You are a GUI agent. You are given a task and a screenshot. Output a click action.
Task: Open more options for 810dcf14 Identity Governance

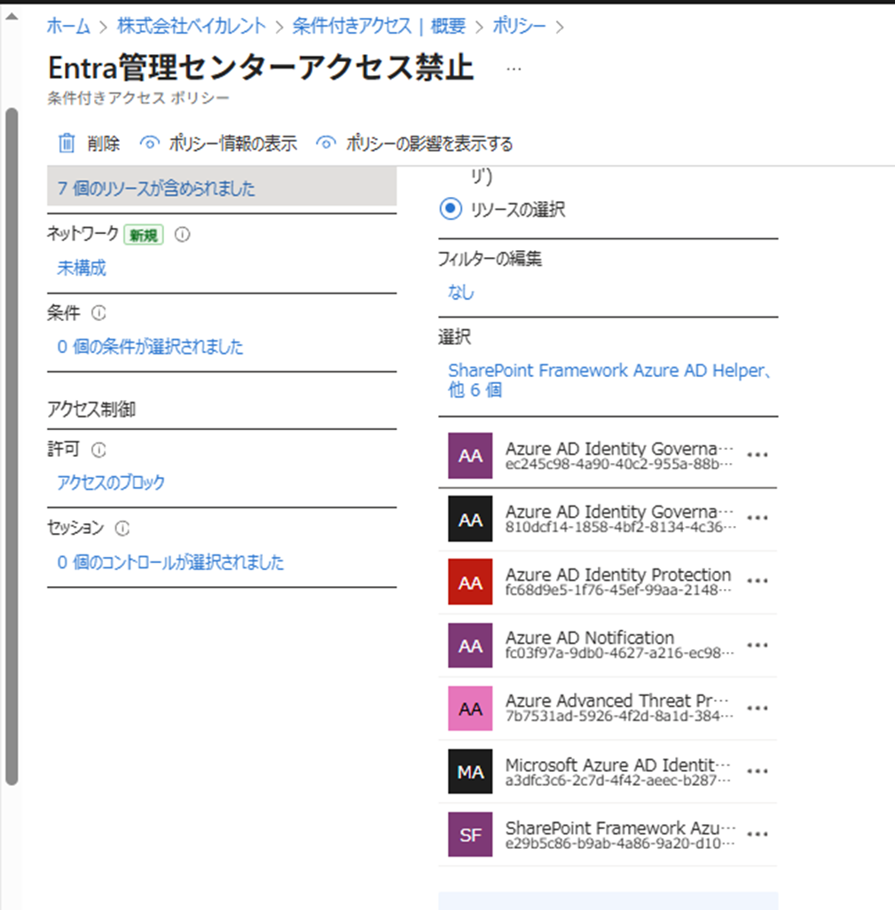pyautogui.click(x=758, y=518)
